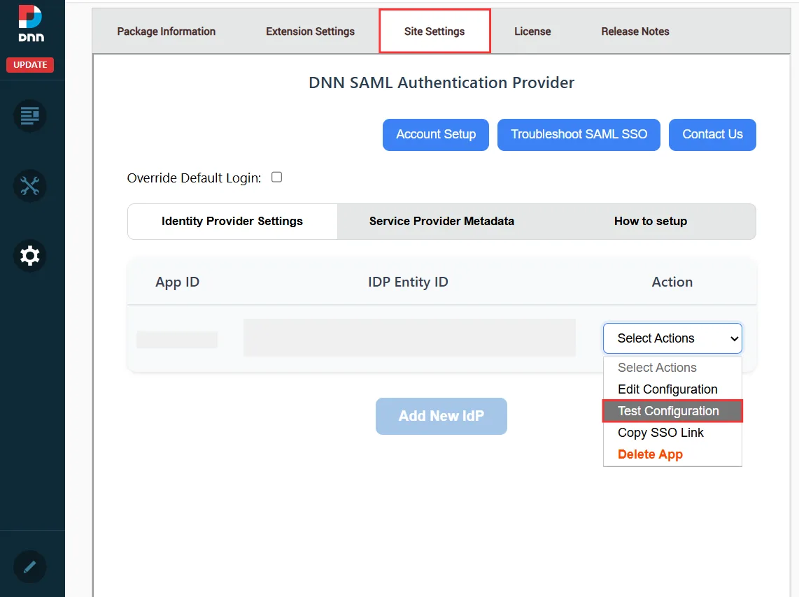The image size is (799, 597).
Task: Choose Test Configuration from the actions list
Action: 672,411
